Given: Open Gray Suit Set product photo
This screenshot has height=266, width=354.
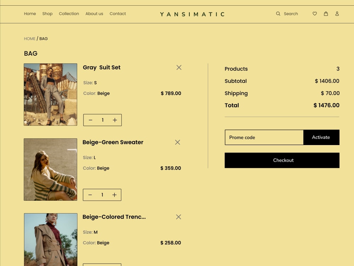Looking at the screenshot, I should [x=50, y=95].
